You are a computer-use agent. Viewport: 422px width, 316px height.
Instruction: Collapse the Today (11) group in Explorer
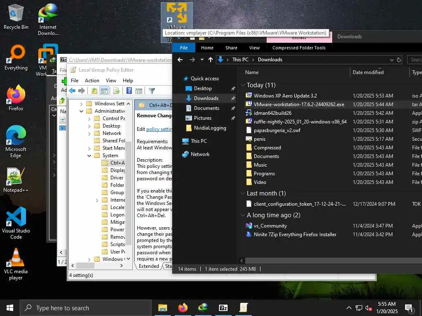pos(243,85)
